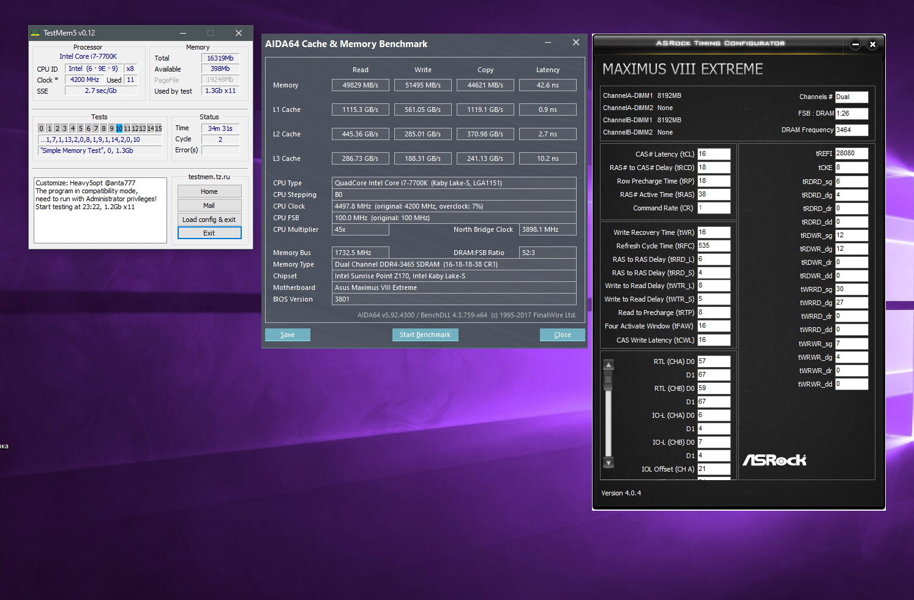Viewport: 914px width, 600px height.
Task: Click the Refresh Cycle Time (tRFC) field
Action: tap(714, 246)
